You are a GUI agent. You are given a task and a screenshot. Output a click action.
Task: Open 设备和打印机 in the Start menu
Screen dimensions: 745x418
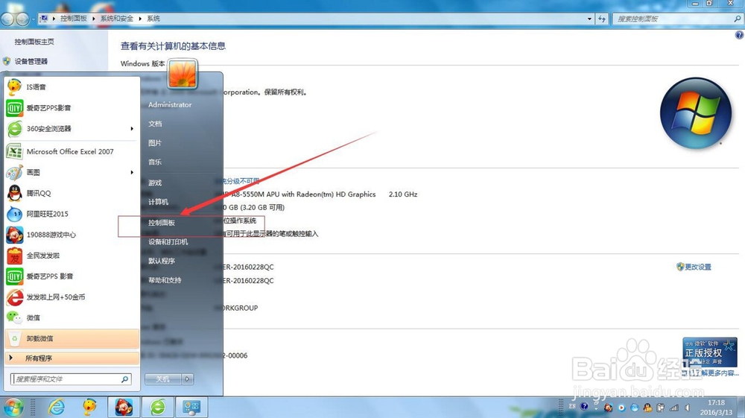click(x=168, y=241)
